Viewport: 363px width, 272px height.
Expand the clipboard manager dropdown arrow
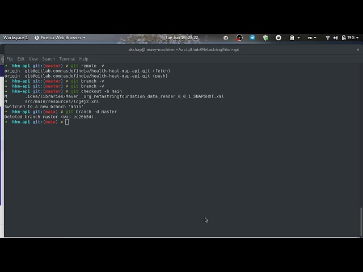299,38
